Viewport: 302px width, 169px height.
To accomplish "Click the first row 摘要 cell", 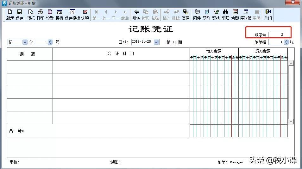I will point(30,67).
